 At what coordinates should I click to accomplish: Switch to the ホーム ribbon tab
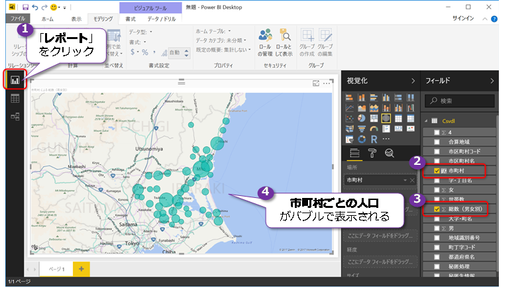(x=48, y=19)
